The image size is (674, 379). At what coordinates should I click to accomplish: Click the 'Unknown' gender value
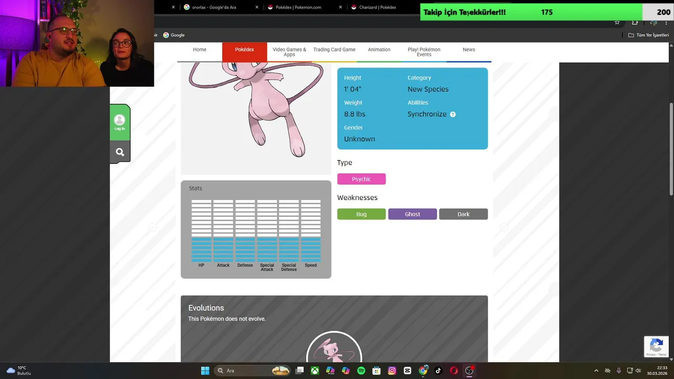360,139
